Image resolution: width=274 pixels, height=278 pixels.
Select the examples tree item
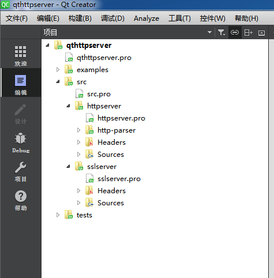[x=92, y=70]
